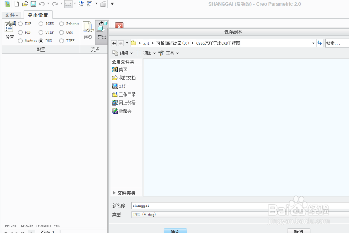Go forward in the save dialog

pos(121,43)
